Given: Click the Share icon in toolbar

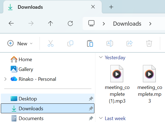Looking at the screenshot, I should (129, 43).
